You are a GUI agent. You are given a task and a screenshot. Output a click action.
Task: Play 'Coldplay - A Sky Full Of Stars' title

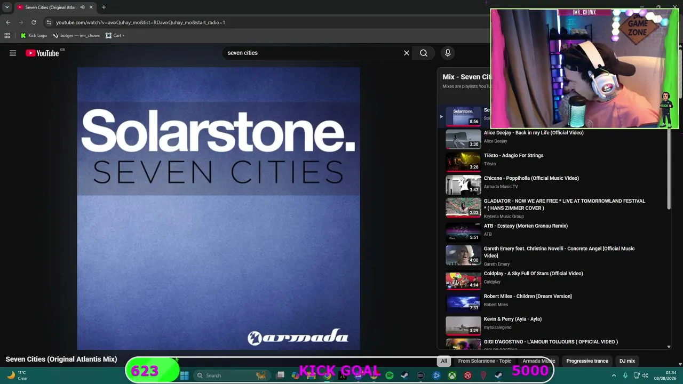point(534,274)
